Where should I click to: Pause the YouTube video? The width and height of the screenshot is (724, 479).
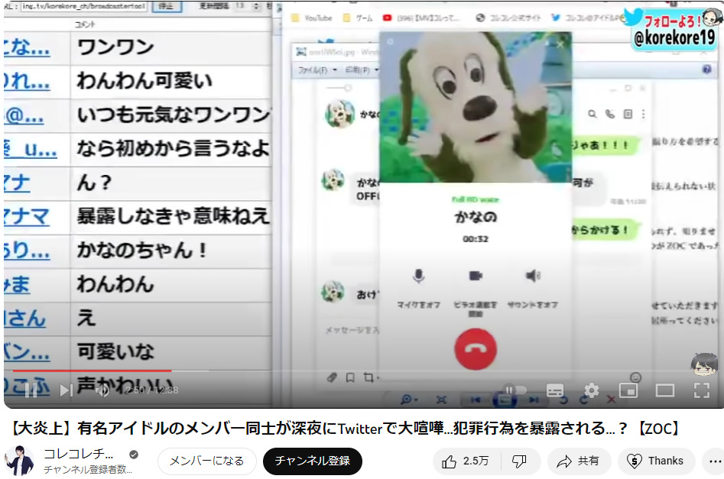click(x=31, y=390)
